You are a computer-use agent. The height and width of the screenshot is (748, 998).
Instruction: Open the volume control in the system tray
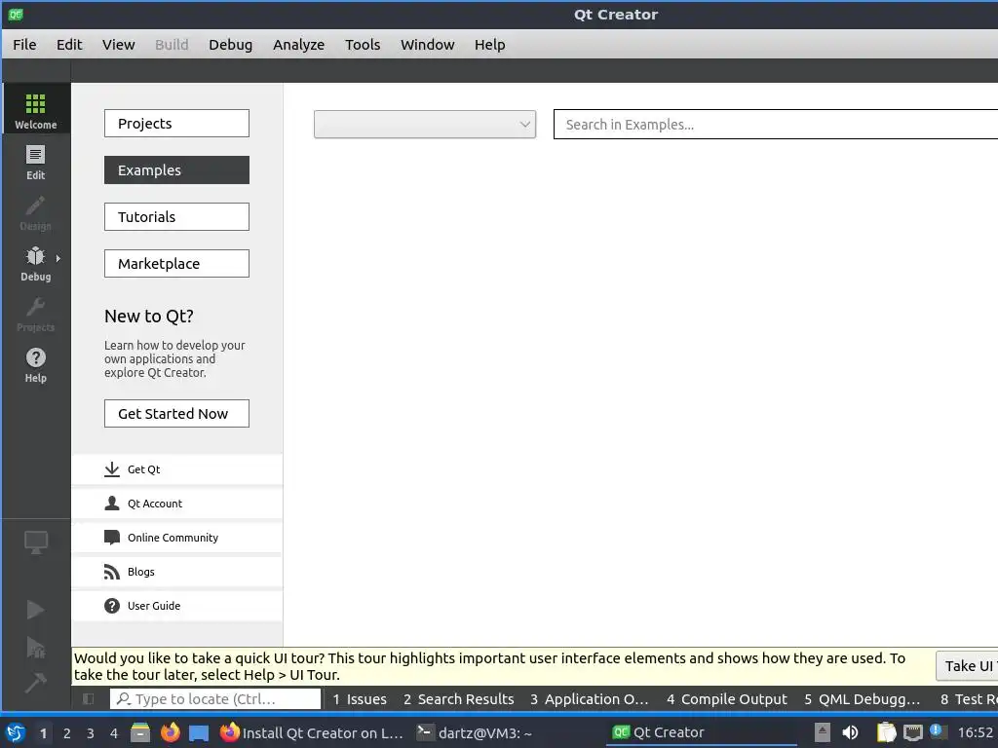[850, 732]
